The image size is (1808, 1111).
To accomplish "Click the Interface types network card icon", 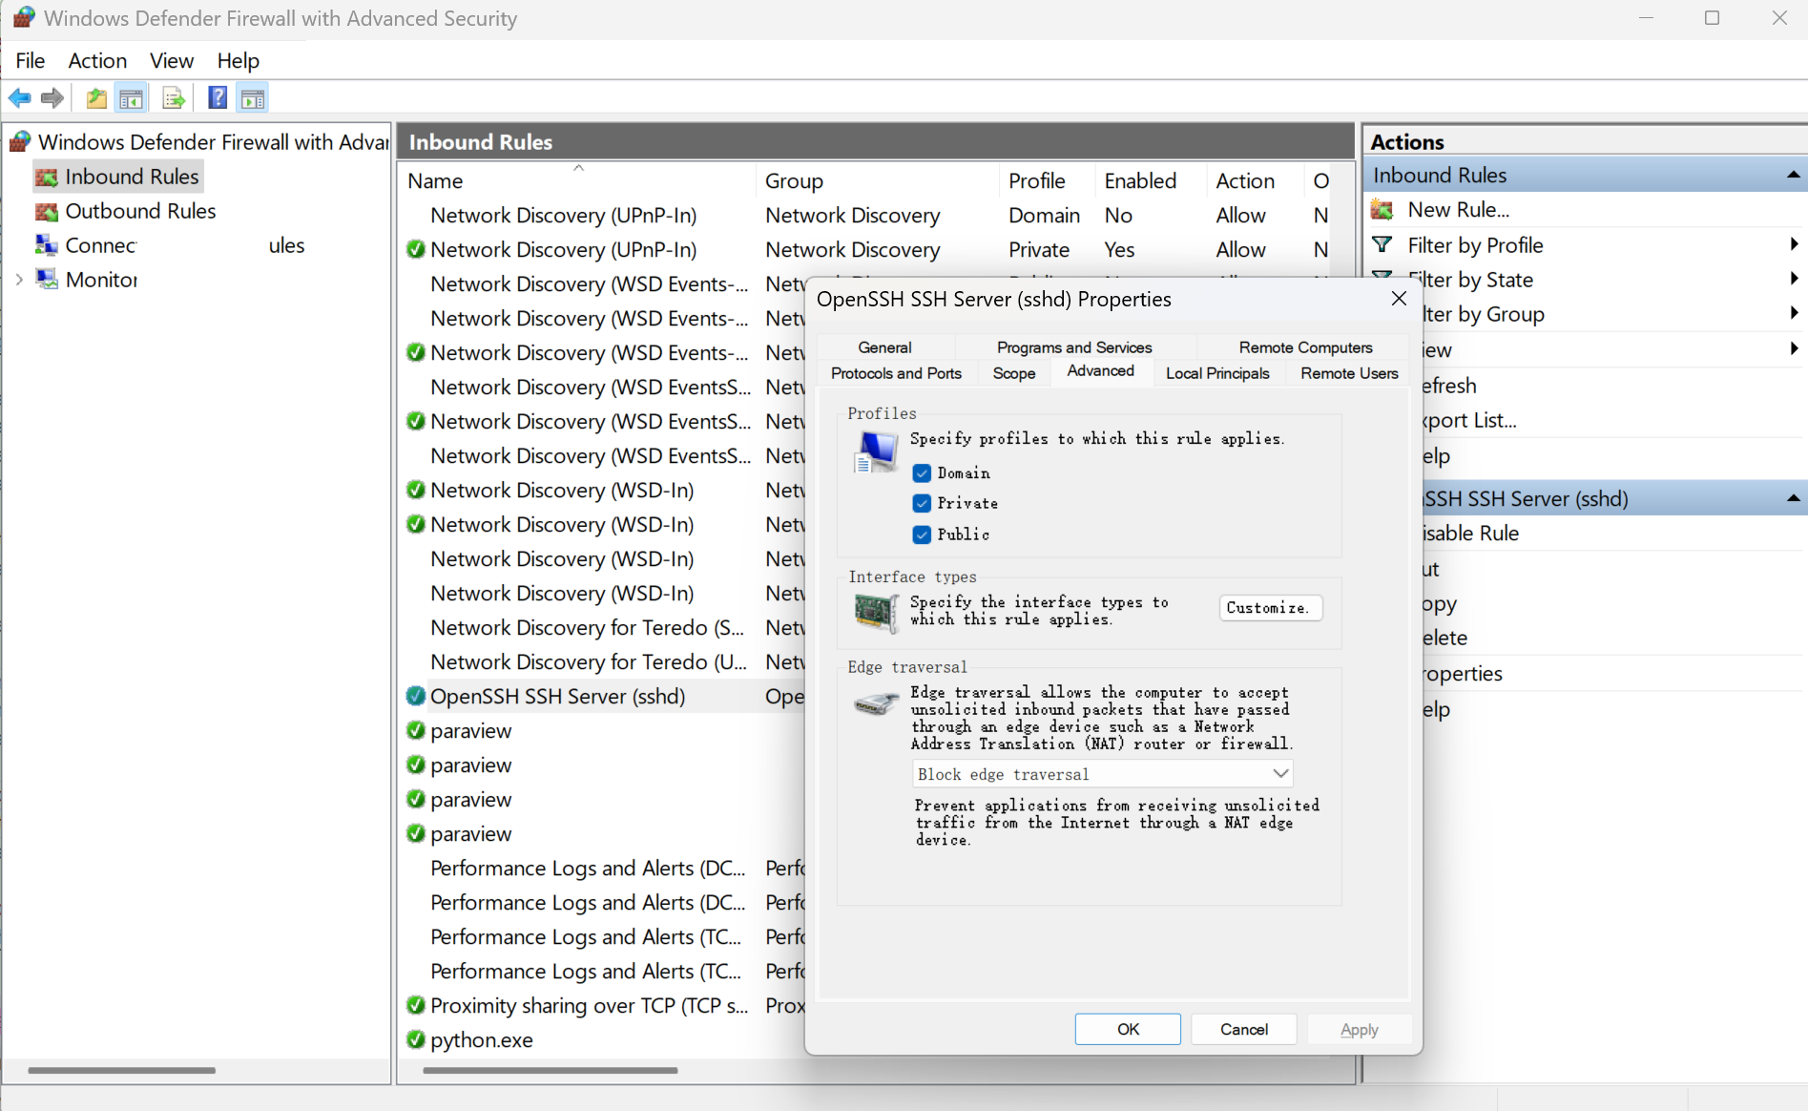I will pyautogui.click(x=876, y=612).
